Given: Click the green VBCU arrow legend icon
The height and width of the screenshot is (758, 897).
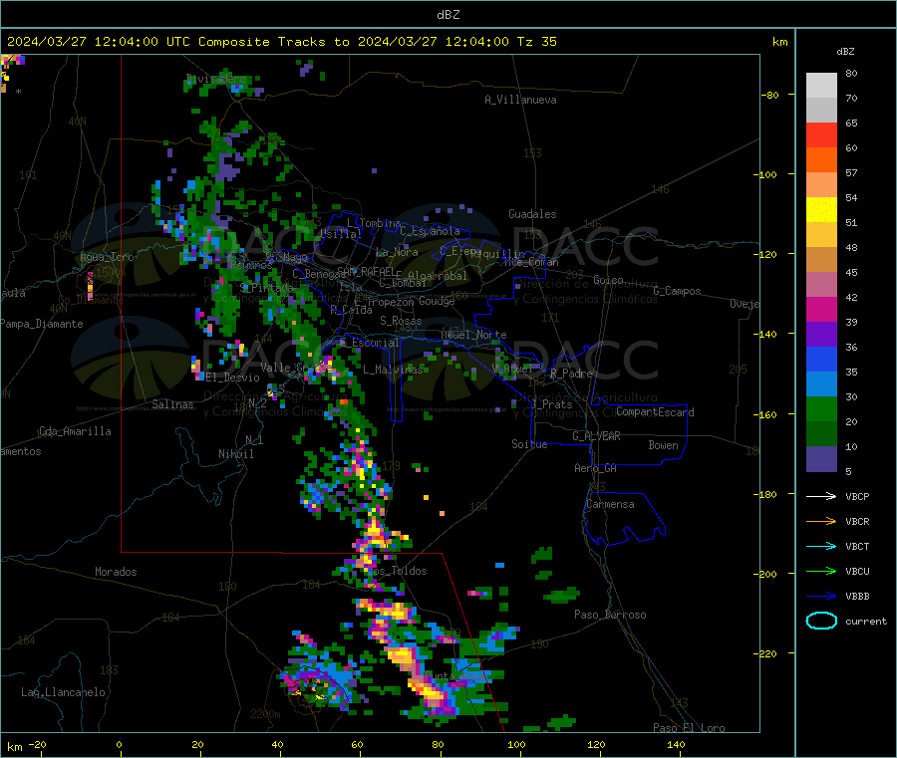Looking at the screenshot, I should tap(821, 571).
